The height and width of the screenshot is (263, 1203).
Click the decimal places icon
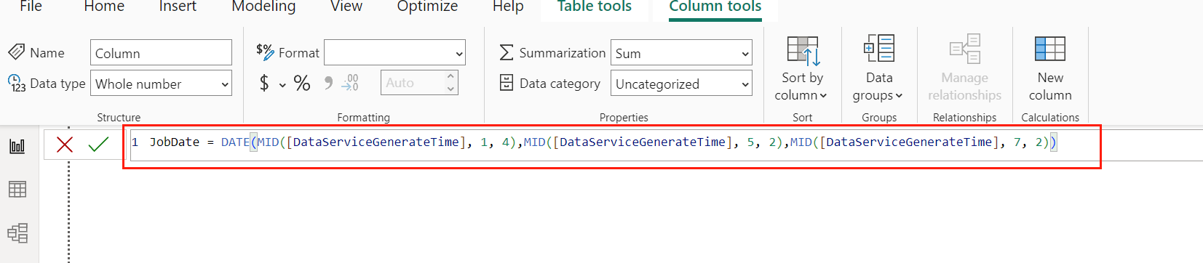click(x=350, y=83)
